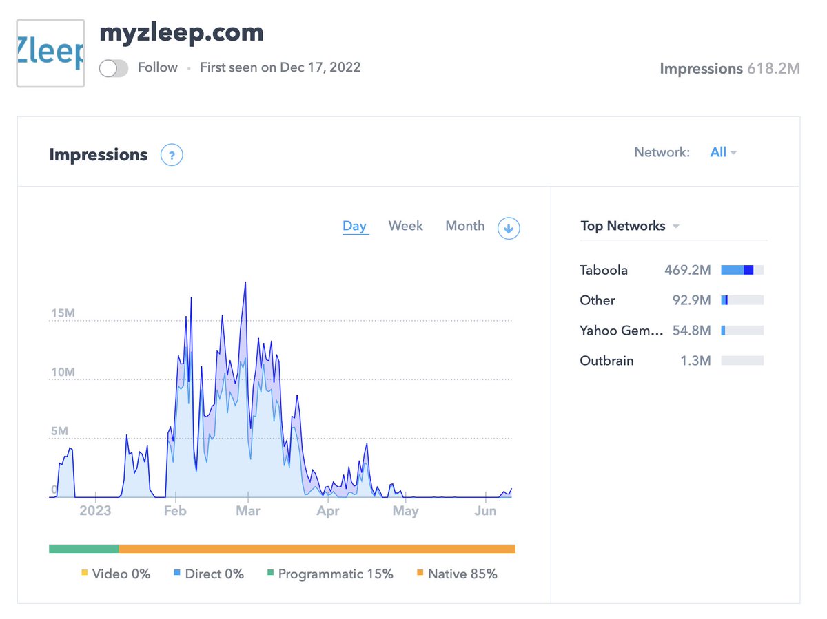This screenshot has width=827, height=619.
Task: Click the Jun label on chart axis
Action: coord(486,511)
